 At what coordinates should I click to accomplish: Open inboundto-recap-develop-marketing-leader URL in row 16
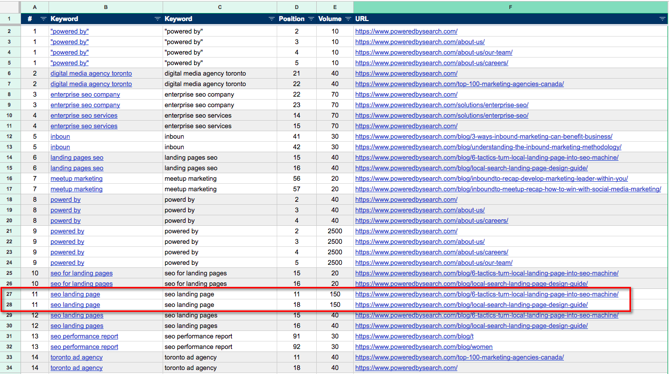[491, 179]
